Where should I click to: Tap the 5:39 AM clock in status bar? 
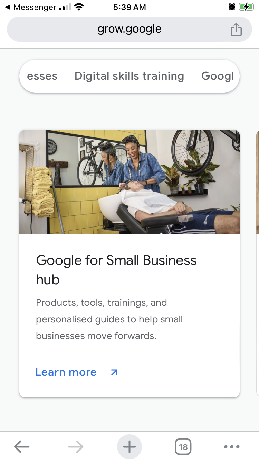coord(129,7)
